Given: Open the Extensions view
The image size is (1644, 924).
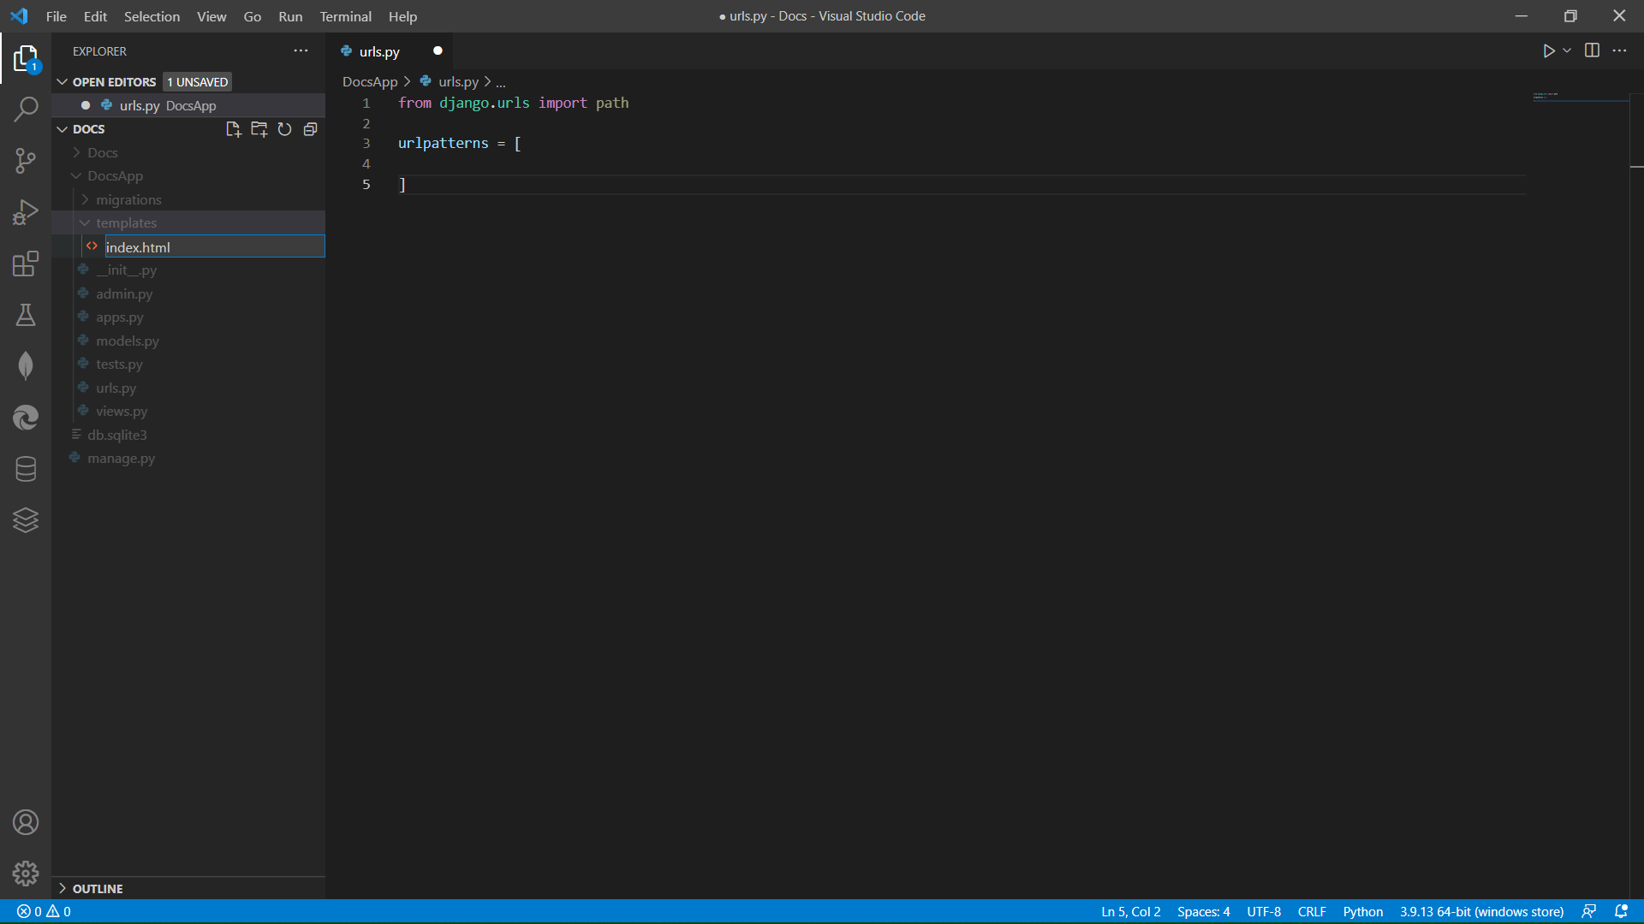Looking at the screenshot, I should 26,264.
